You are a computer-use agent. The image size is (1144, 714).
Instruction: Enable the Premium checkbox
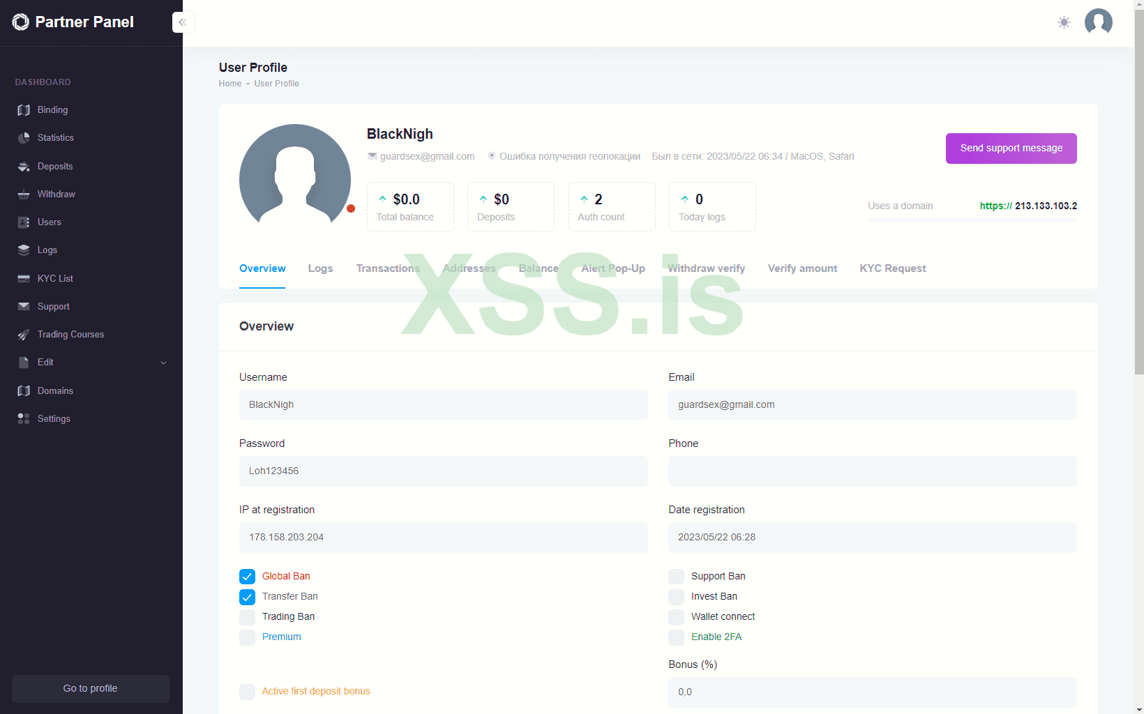247,637
